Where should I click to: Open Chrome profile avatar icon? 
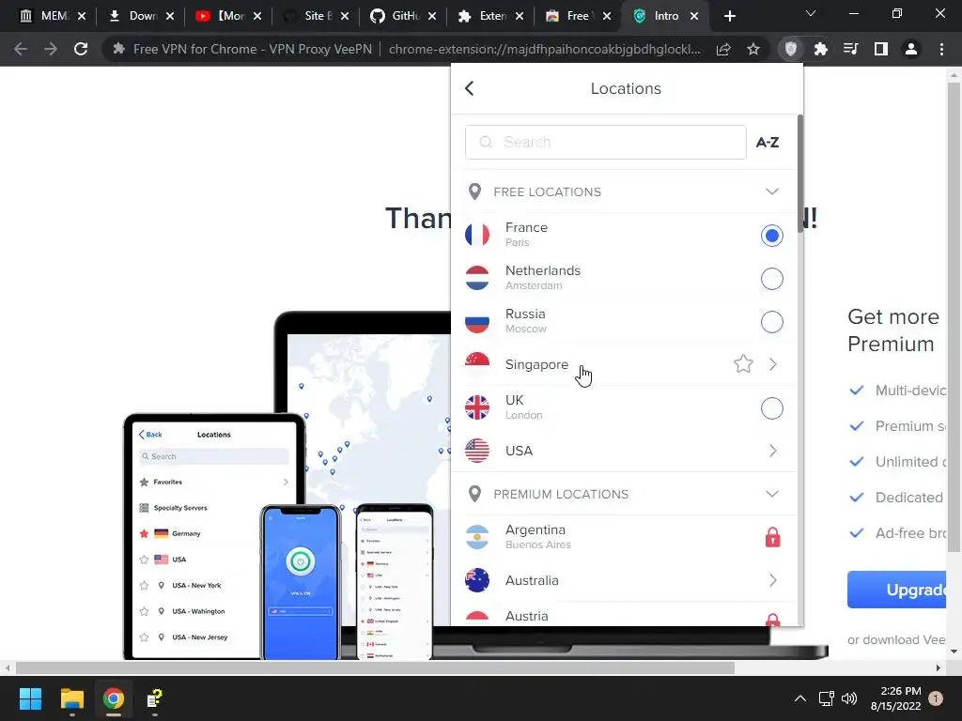(x=911, y=49)
